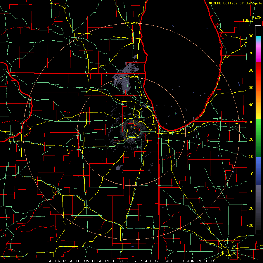Click the "100 NMI" range ring label
Screen dimensions: 263x263
tap(131, 23)
